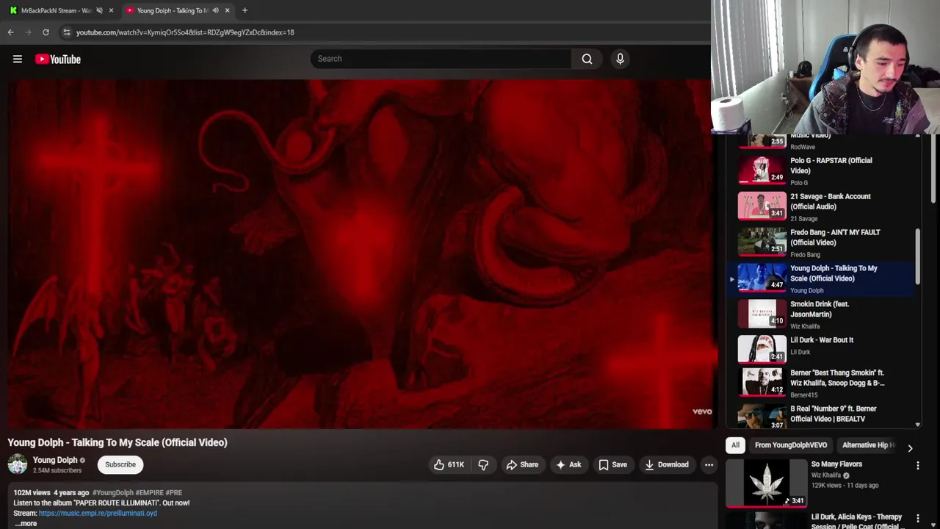Close the MrBackPackN Stream tab
The width and height of the screenshot is (940, 529).
pos(111,10)
